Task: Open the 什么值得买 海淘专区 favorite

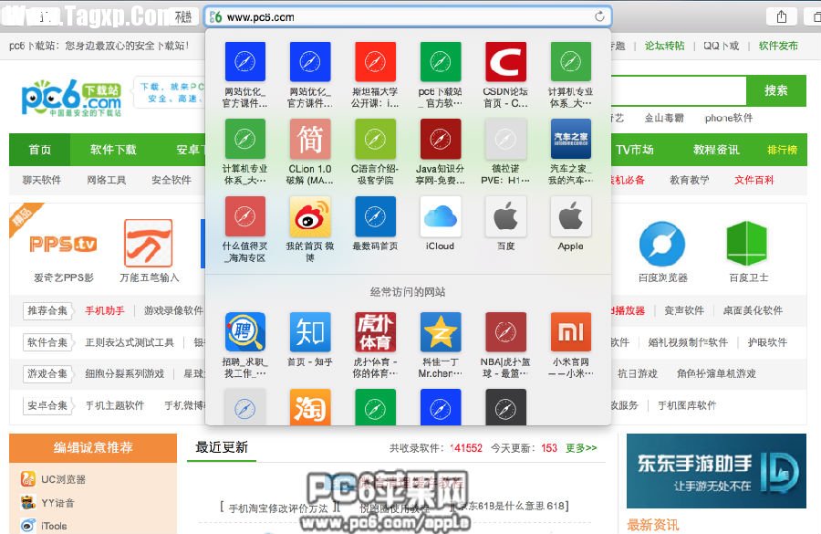Action: point(244,216)
